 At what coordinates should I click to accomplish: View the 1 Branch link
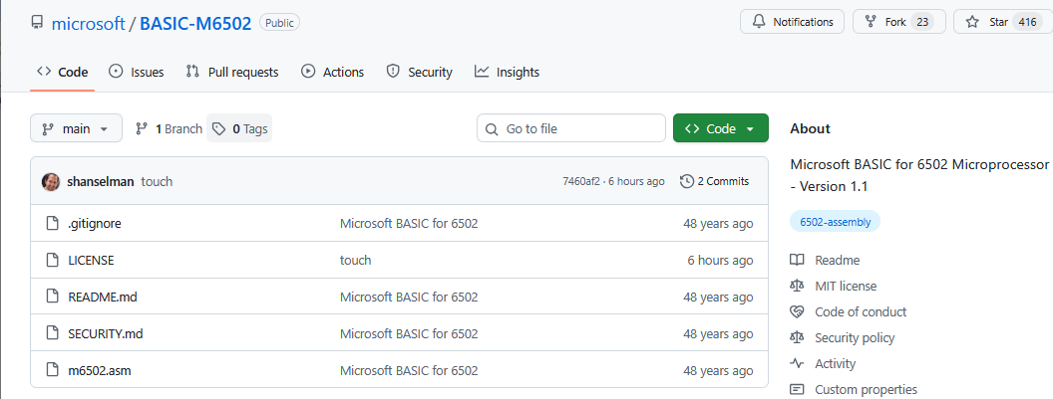[169, 128]
